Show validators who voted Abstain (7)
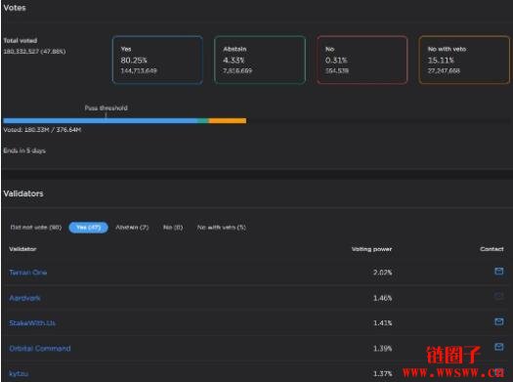Viewport: 513px width, 382px height. (132, 228)
